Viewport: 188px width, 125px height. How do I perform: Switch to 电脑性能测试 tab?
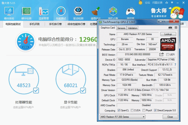click(13, 24)
